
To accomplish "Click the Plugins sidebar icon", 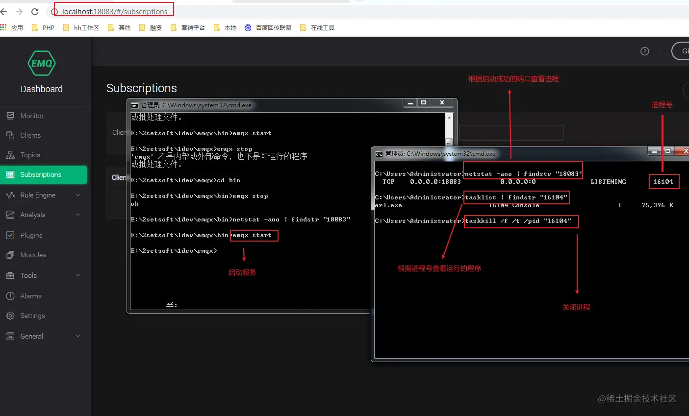I will [10, 235].
